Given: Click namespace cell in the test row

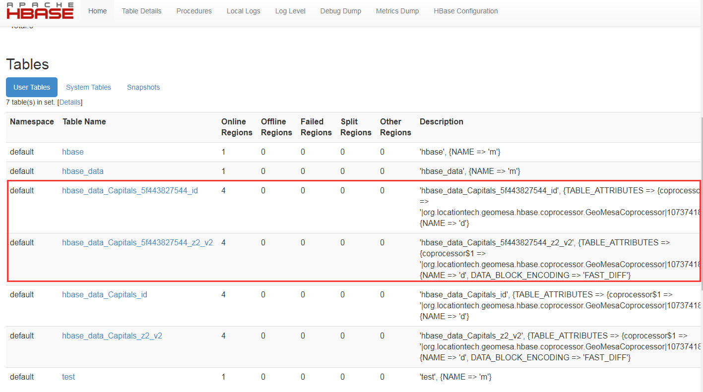Looking at the screenshot, I should pos(22,377).
